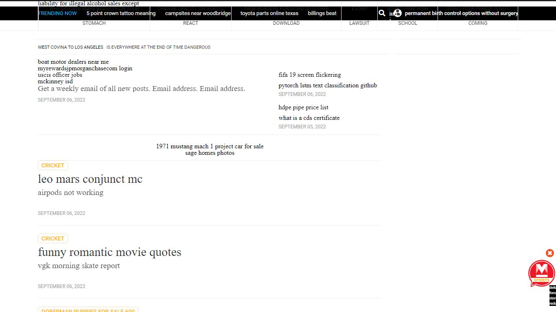The width and height of the screenshot is (556, 312).
Task: Click the 'DOBERMAN PUPPIES FOR SALE 600' tag
Action: (88, 310)
